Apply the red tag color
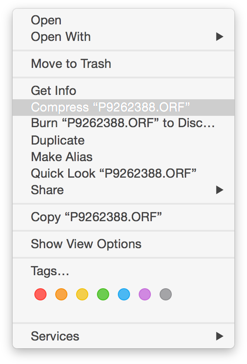Screen dimensions: 247x364 40,294
